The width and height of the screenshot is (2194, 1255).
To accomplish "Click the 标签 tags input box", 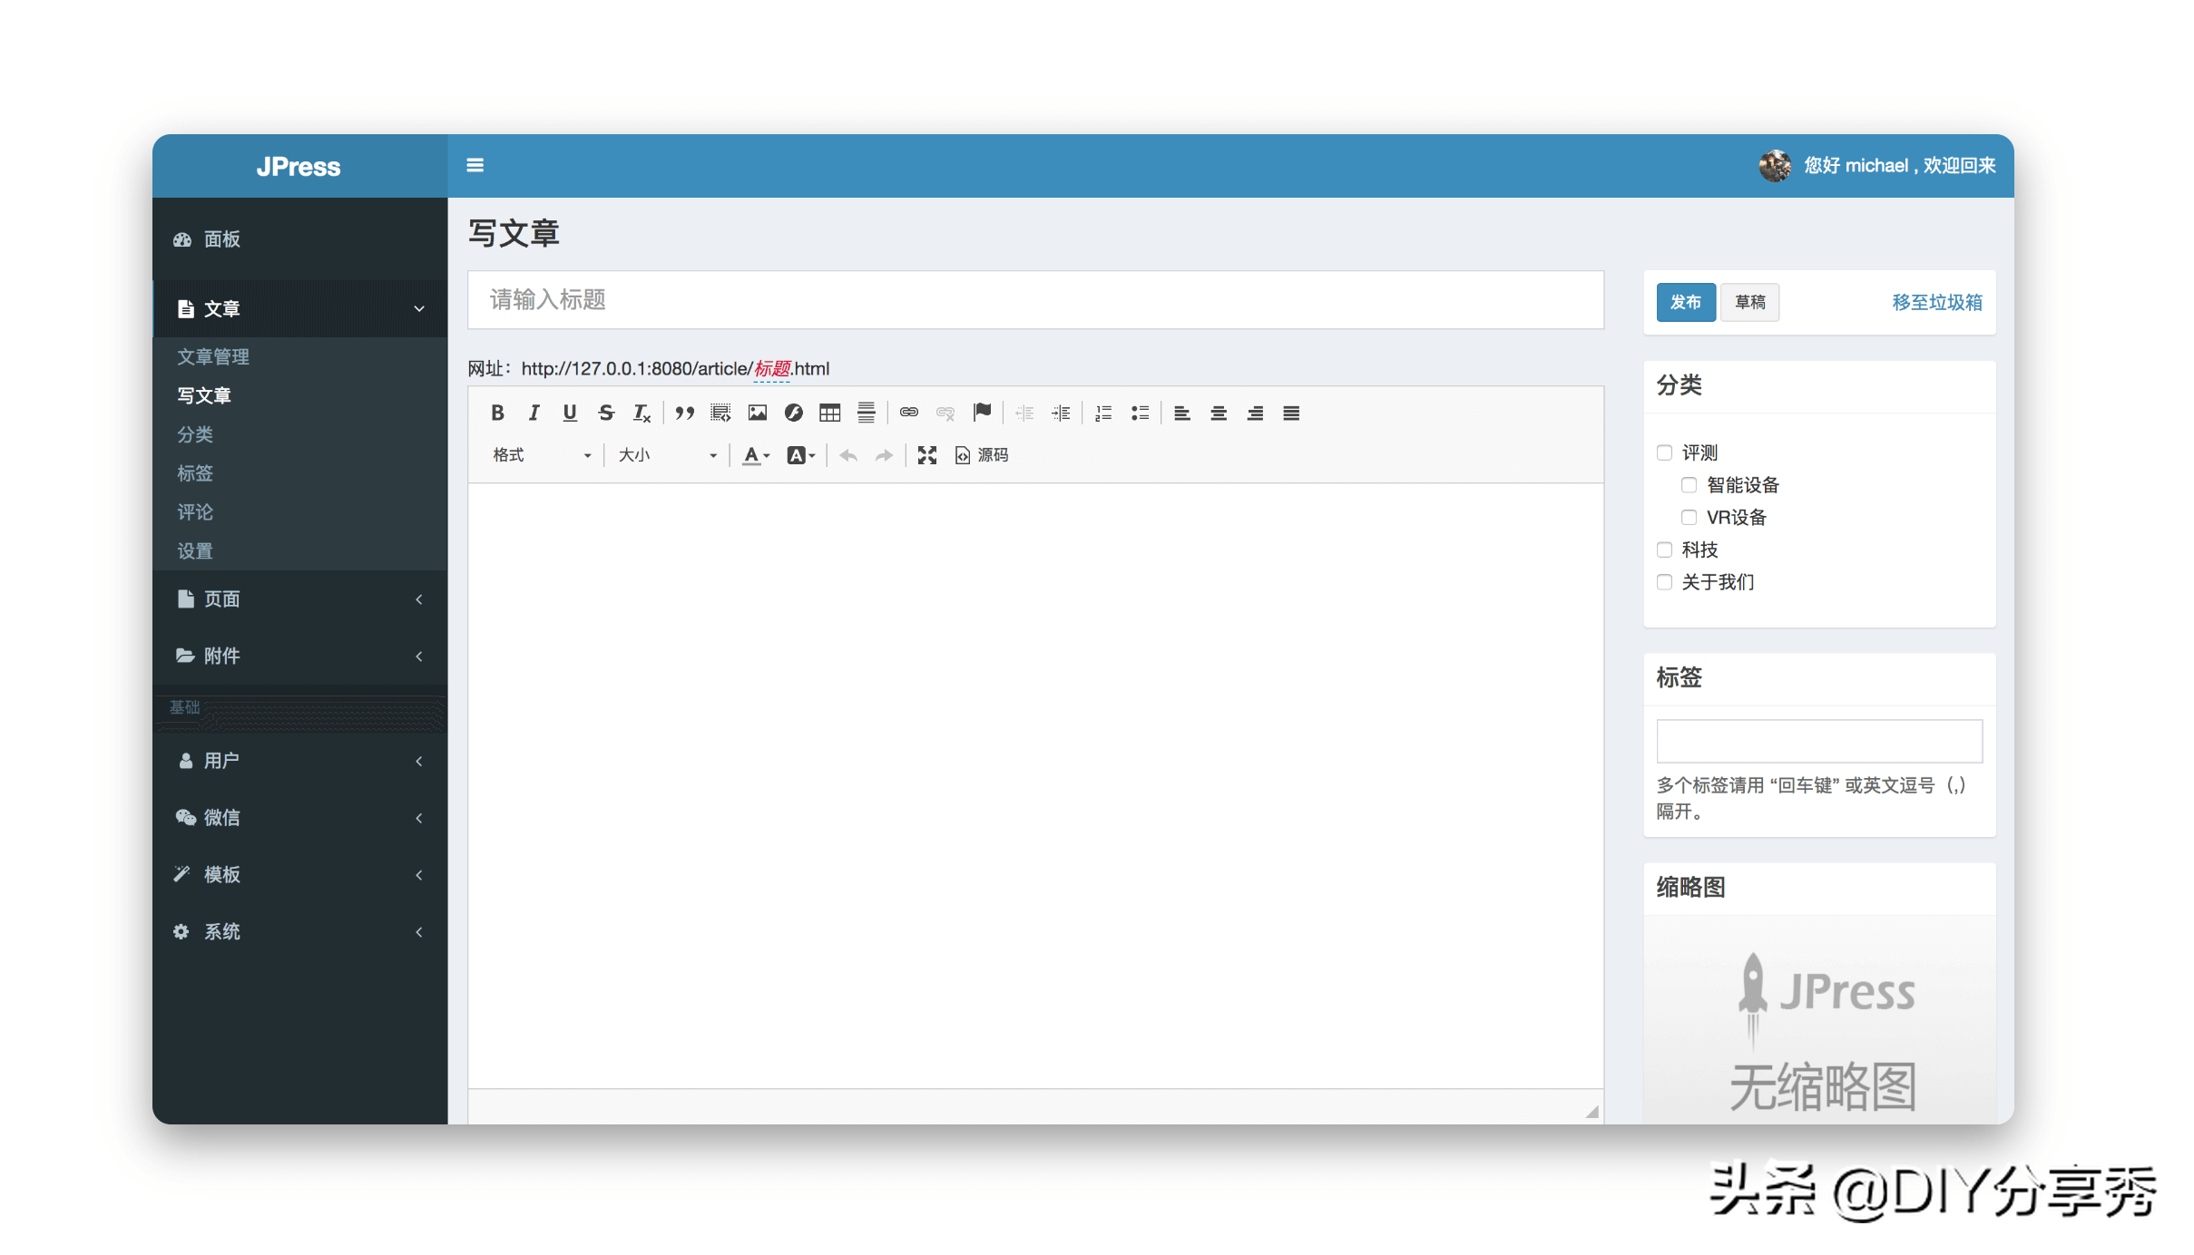I will pyautogui.click(x=1819, y=741).
